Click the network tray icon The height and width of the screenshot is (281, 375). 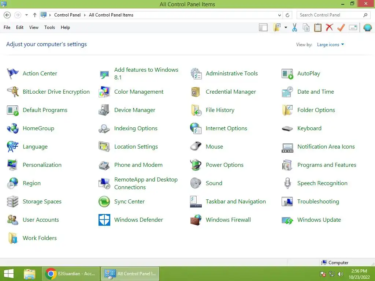click(x=332, y=274)
